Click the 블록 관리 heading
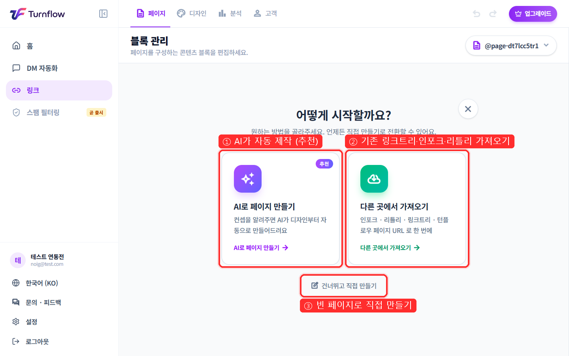The width and height of the screenshot is (569, 356). pyautogui.click(x=149, y=41)
